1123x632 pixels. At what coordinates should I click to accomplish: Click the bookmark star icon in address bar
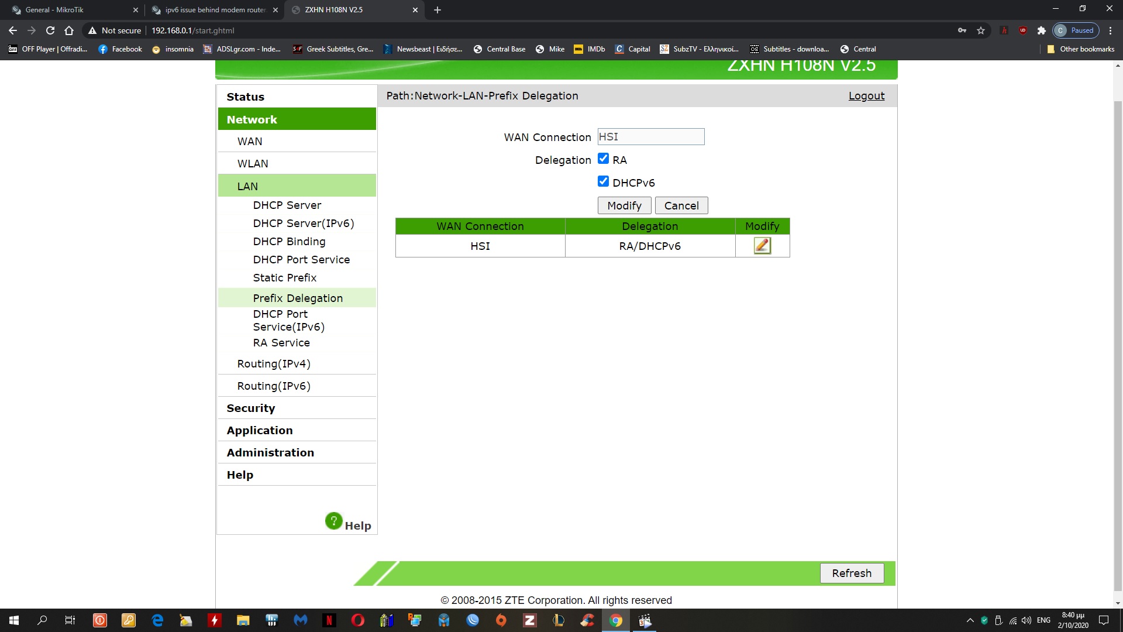click(x=981, y=30)
